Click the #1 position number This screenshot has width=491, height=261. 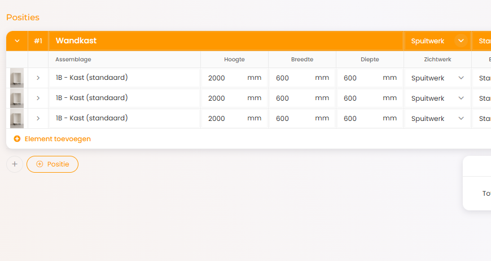pyautogui.click(x=38, y=41)
